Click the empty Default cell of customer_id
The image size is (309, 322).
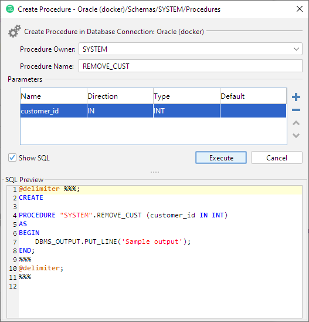tap(253, 111)
